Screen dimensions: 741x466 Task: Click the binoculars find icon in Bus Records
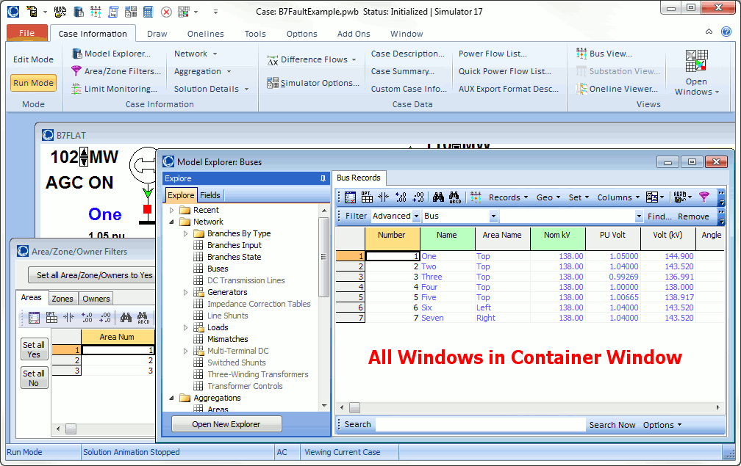click(438, 197)
